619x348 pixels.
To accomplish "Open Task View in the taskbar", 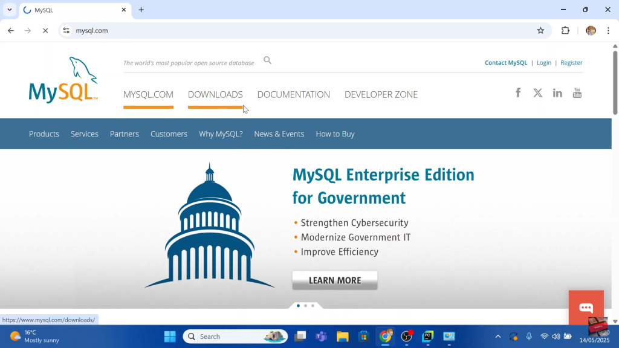I will point(300,337).
